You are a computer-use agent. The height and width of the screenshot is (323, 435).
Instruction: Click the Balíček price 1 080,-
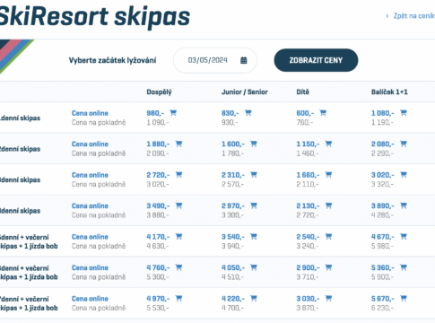383,113
